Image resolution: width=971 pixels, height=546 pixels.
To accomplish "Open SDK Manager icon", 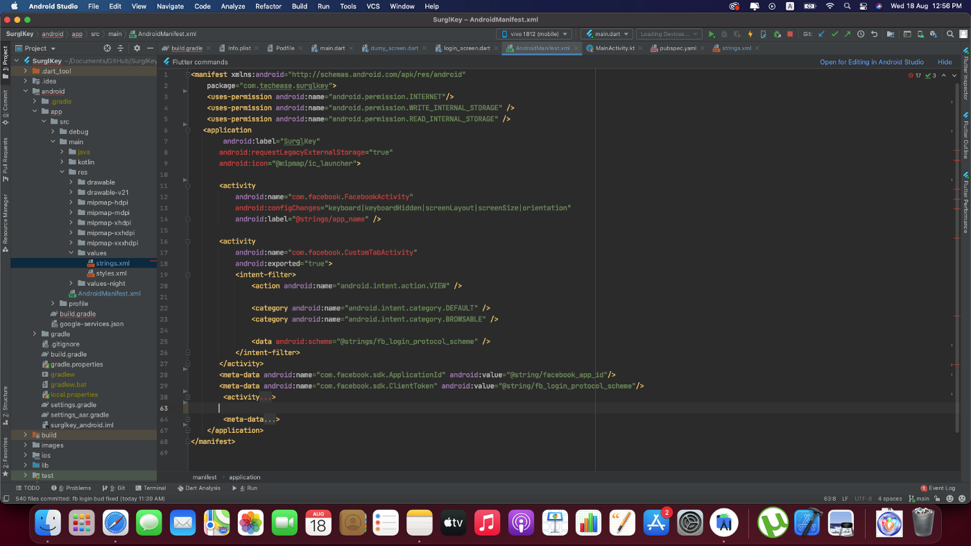I will coord(934,34).
